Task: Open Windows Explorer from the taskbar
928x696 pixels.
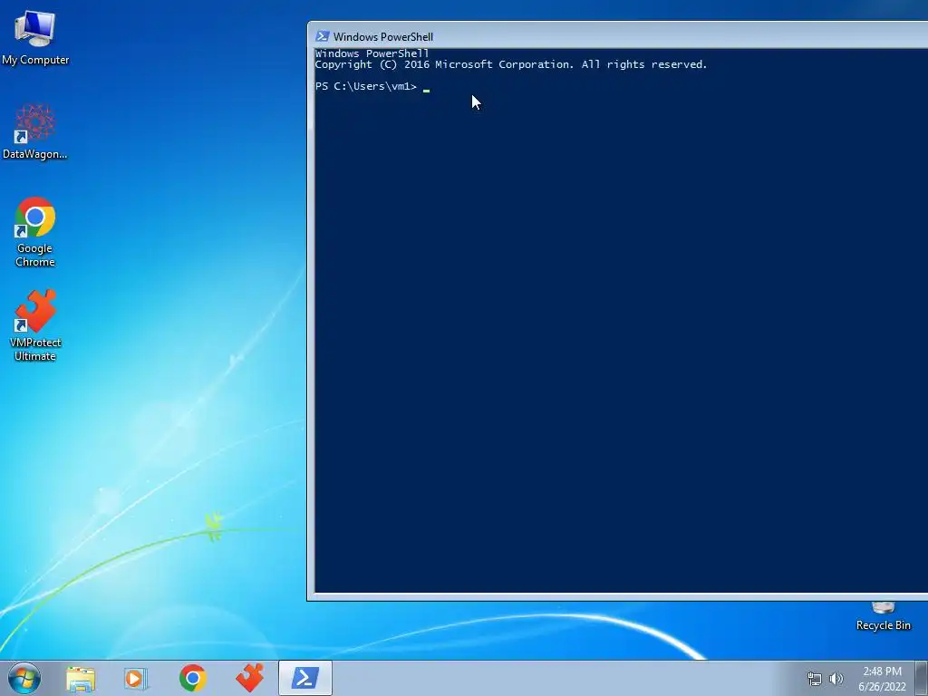Action: coord(81,678)
